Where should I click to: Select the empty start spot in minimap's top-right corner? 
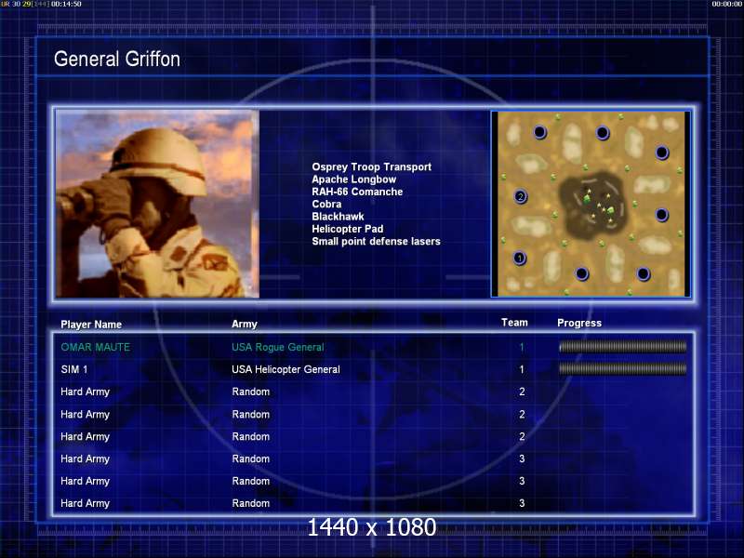point(662,152)
